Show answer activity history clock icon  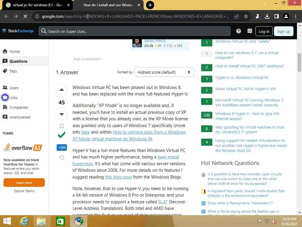[62, 158]
